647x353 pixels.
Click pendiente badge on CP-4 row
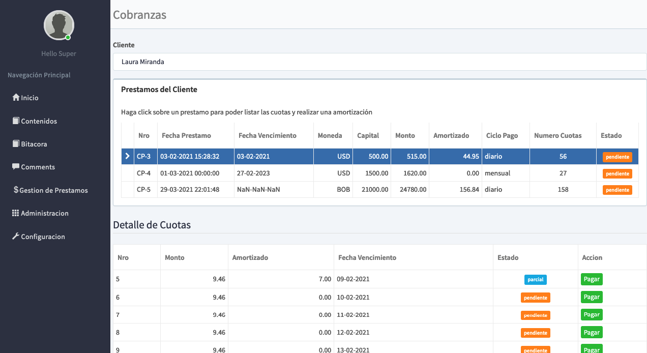coord(617,173)
